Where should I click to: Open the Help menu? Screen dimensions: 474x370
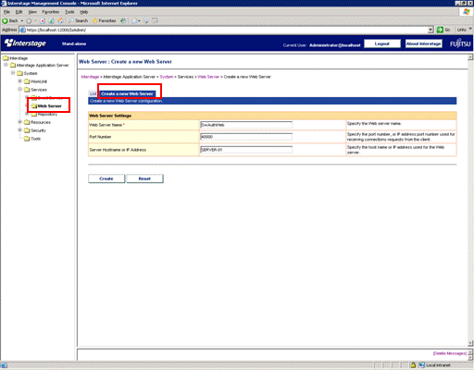pos(84,12)
